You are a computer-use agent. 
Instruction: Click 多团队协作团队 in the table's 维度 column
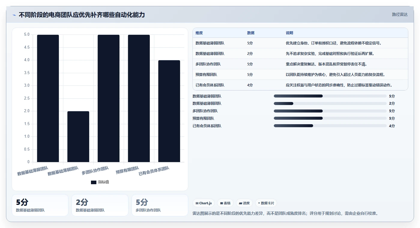click(x=208, y=64)
